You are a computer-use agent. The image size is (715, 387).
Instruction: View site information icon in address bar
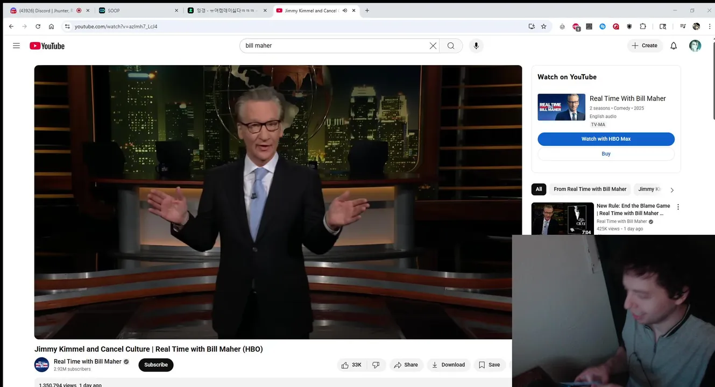click(x=67, y=26)
